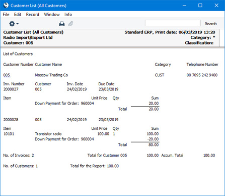Click No. of Invoices: 2 text

(19, 156)
